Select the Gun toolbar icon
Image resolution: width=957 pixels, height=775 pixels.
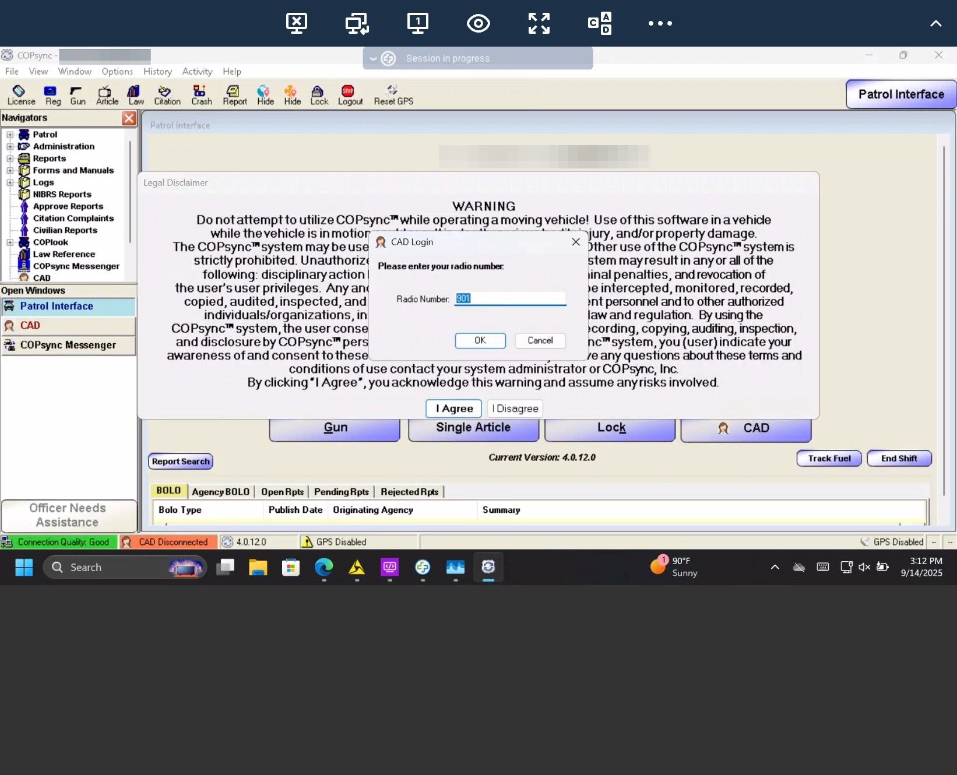coord(78,95)
